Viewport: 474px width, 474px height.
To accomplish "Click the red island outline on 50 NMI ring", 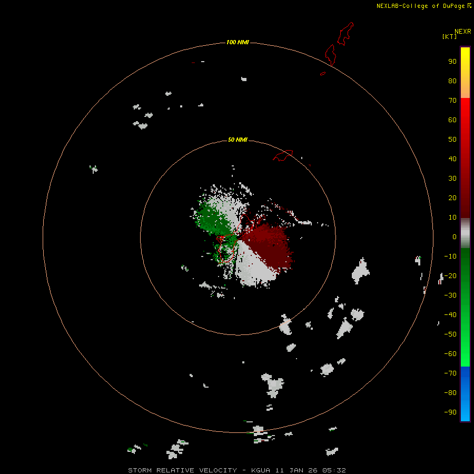I will pos(283,155).
